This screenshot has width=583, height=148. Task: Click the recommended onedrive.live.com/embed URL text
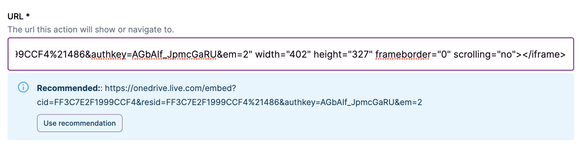(x=170, y=88)
